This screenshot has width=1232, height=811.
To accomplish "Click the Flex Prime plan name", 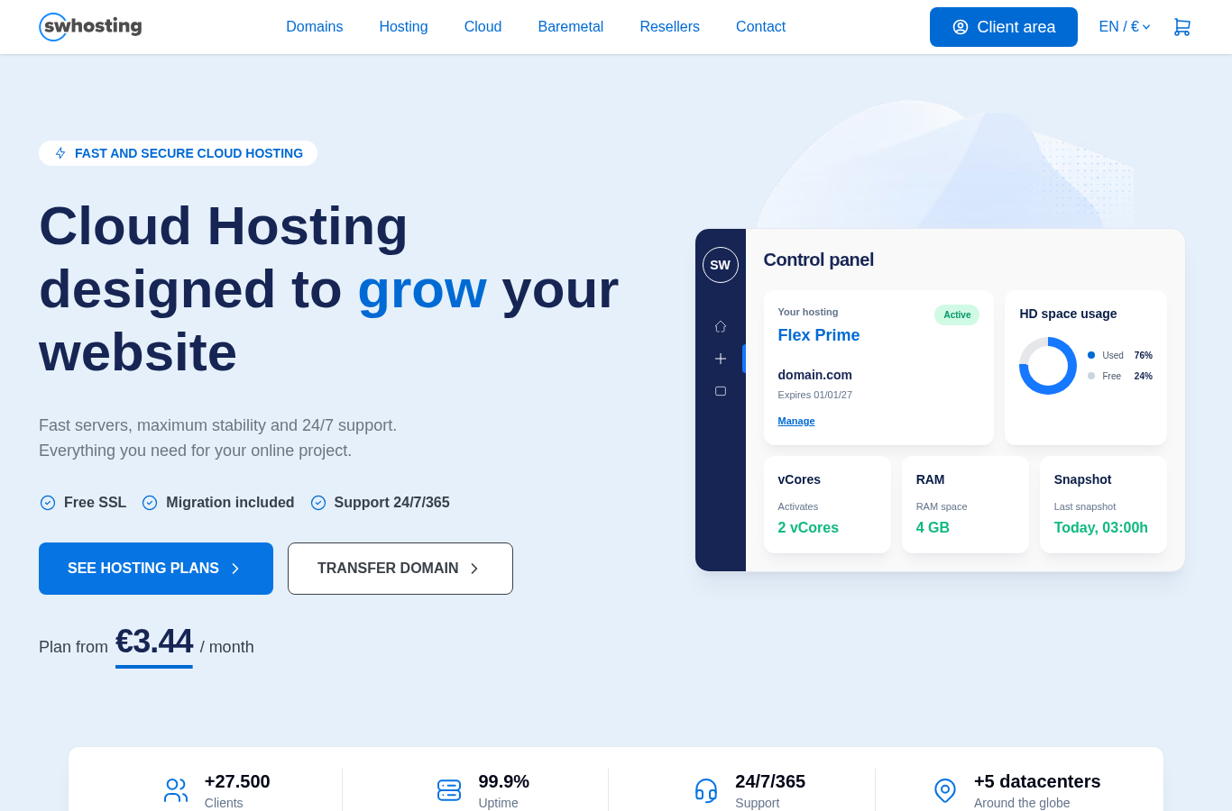I will point(819,335).
